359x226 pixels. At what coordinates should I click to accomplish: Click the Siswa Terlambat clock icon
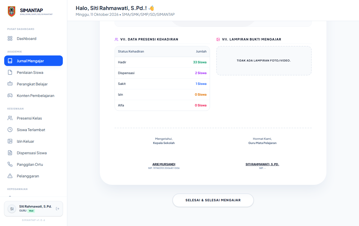[x=10, y=130]
